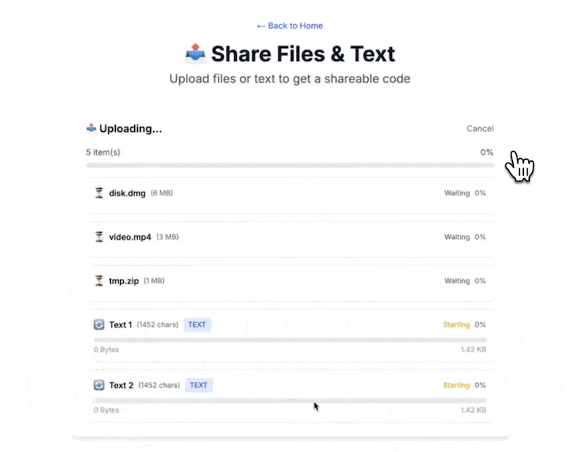Click the hourglass icon beside tmp.zip

click(99, 281)
